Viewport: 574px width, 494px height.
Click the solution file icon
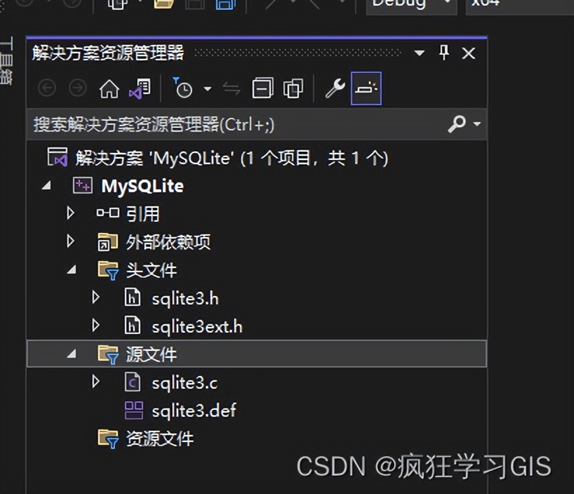pos(58,156)
